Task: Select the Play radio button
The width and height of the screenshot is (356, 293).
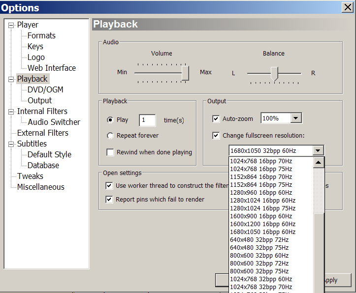Action: 110,120
